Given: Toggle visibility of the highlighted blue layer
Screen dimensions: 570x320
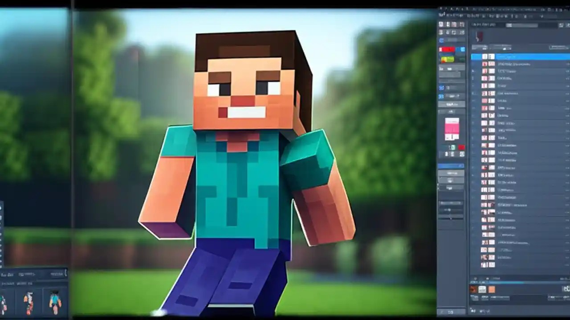Looking at the screenshot, I should (485, 56).
